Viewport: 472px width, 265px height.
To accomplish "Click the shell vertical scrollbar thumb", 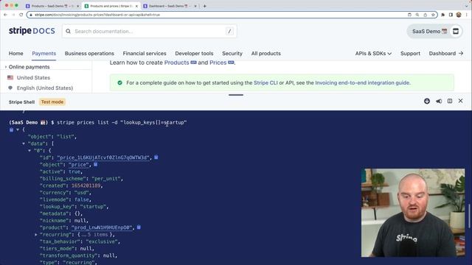I will tap(469, 216).
